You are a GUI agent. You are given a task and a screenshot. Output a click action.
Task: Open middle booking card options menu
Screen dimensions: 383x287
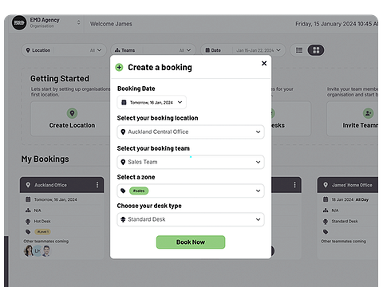pyautogui.click(x=294, y=185)
